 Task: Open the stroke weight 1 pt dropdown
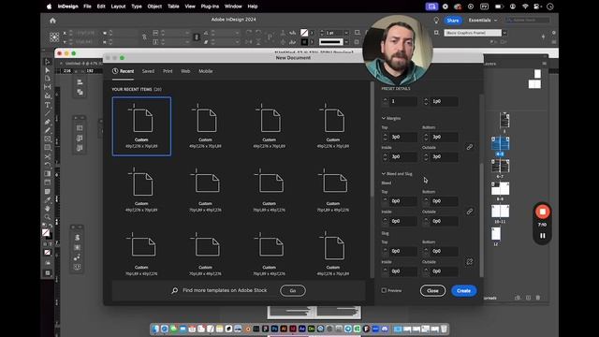click(346, 33)
